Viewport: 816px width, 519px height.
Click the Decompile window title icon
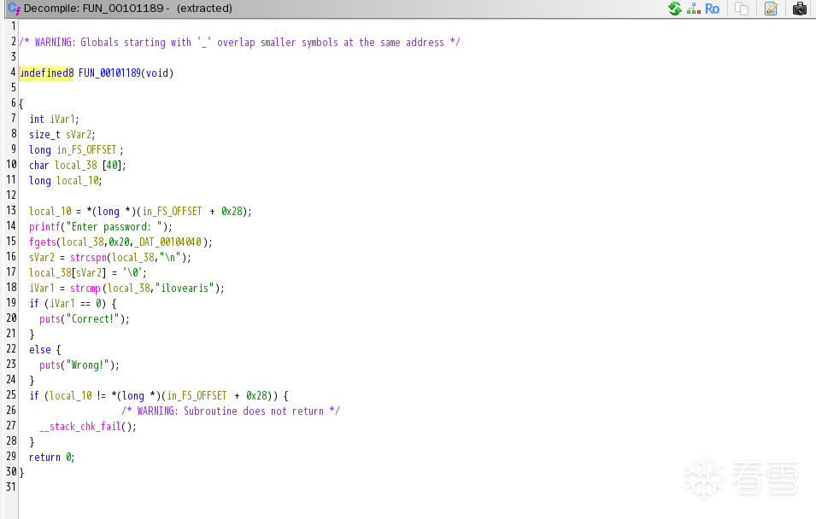[x=14, y=9]
